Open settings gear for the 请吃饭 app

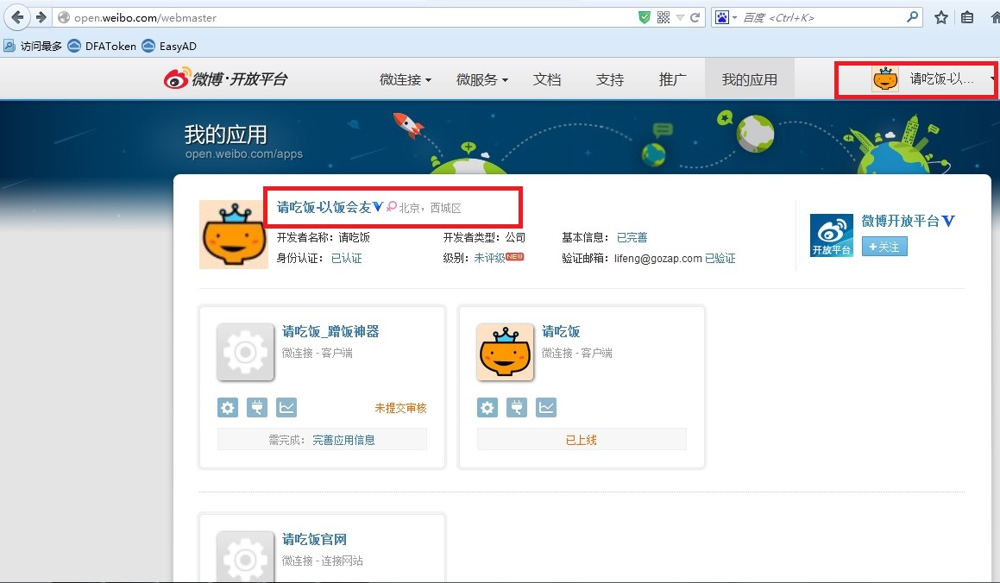tap(487, 407)
